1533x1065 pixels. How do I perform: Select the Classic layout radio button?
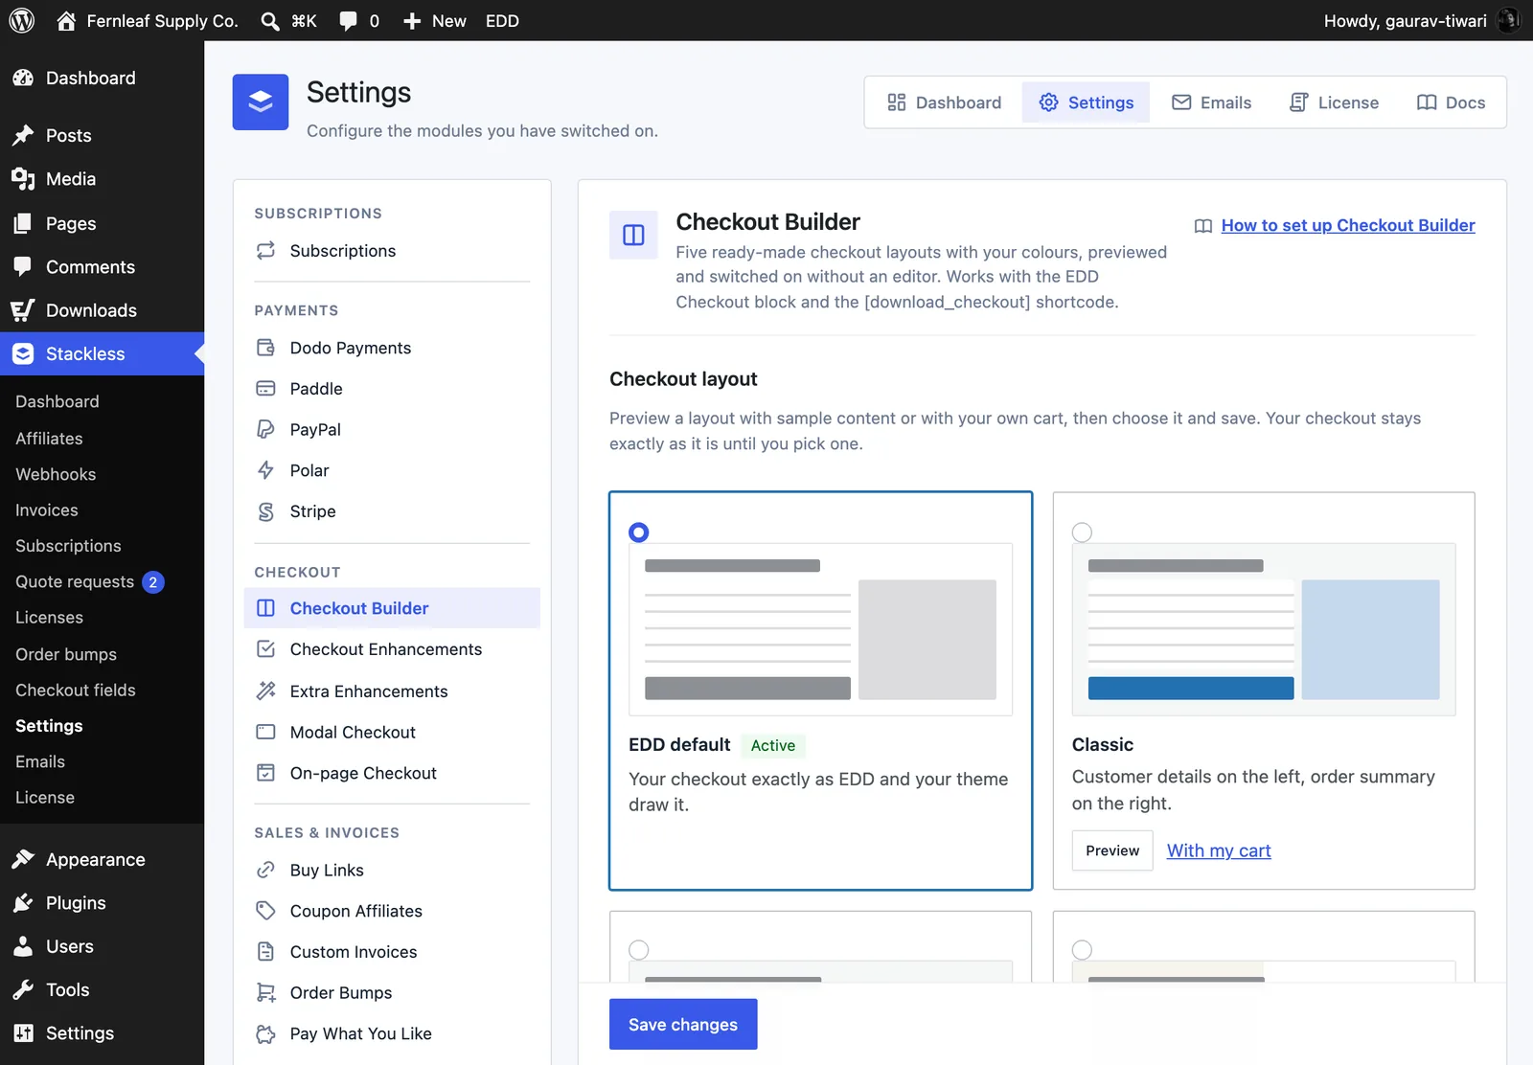tap(1082, 532)
